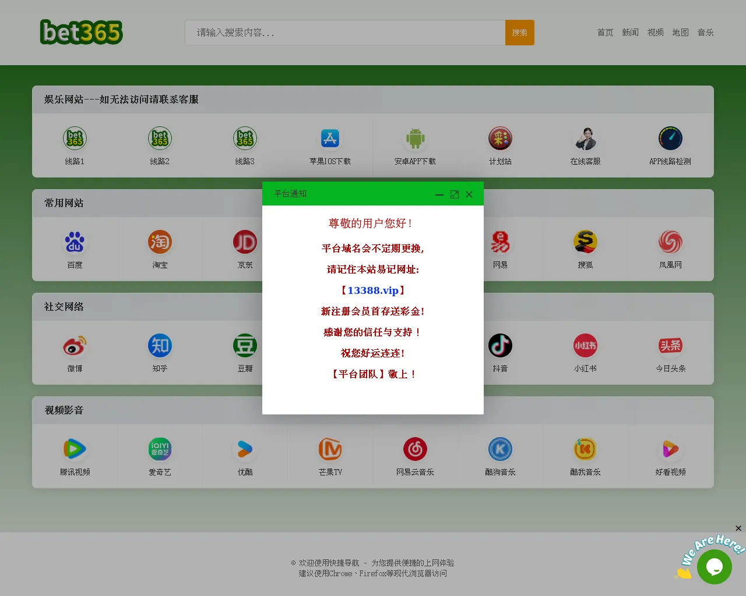Go to 首页 in top navigation
Screen dimensions: 746x596
coord(605,33)
